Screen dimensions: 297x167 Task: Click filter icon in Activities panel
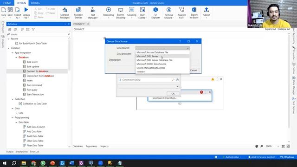point(33,29)
